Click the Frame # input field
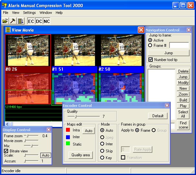 179,46
